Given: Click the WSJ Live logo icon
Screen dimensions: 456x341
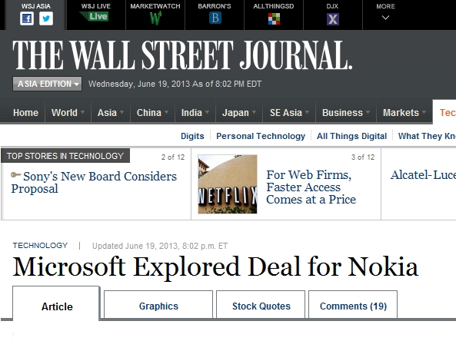Looking at the screenshot, I should [95, 17].
